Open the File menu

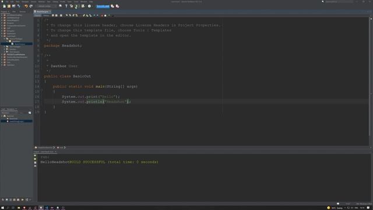(7, 1)
